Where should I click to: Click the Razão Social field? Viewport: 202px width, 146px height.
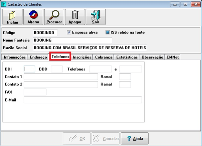click(x=90, y=48)
